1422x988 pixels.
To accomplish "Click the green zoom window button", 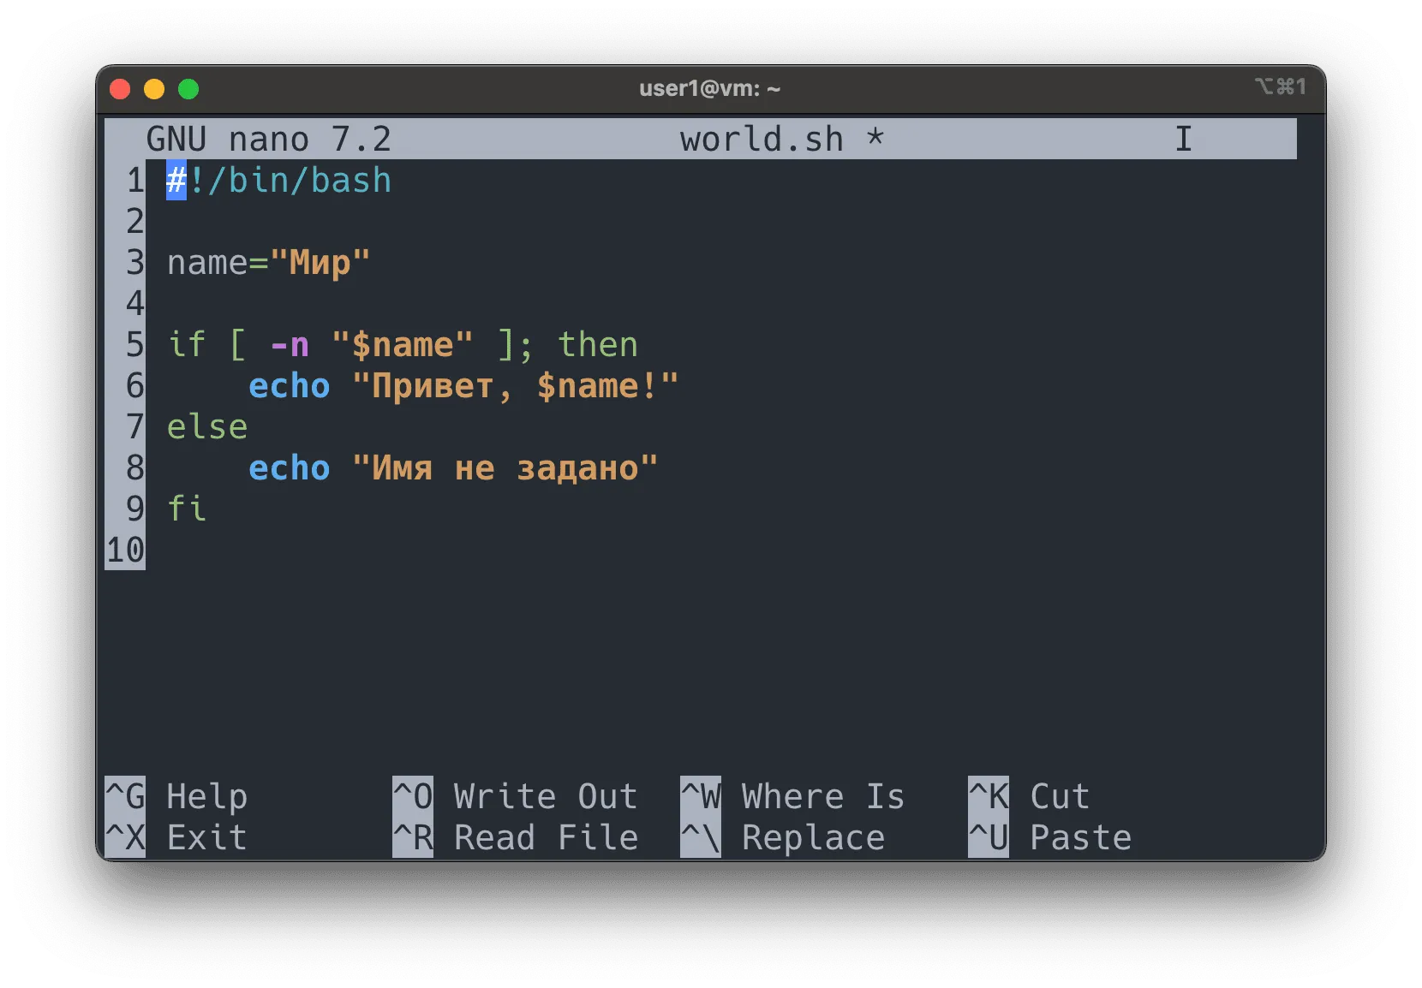I will (x=188, y=89).
